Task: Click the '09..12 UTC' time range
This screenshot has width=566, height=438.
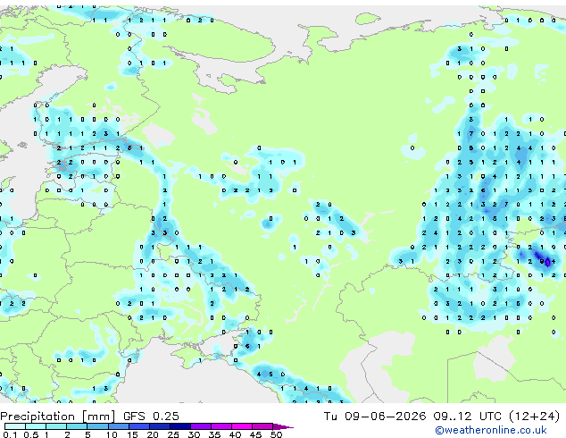Action: point(467,417)
